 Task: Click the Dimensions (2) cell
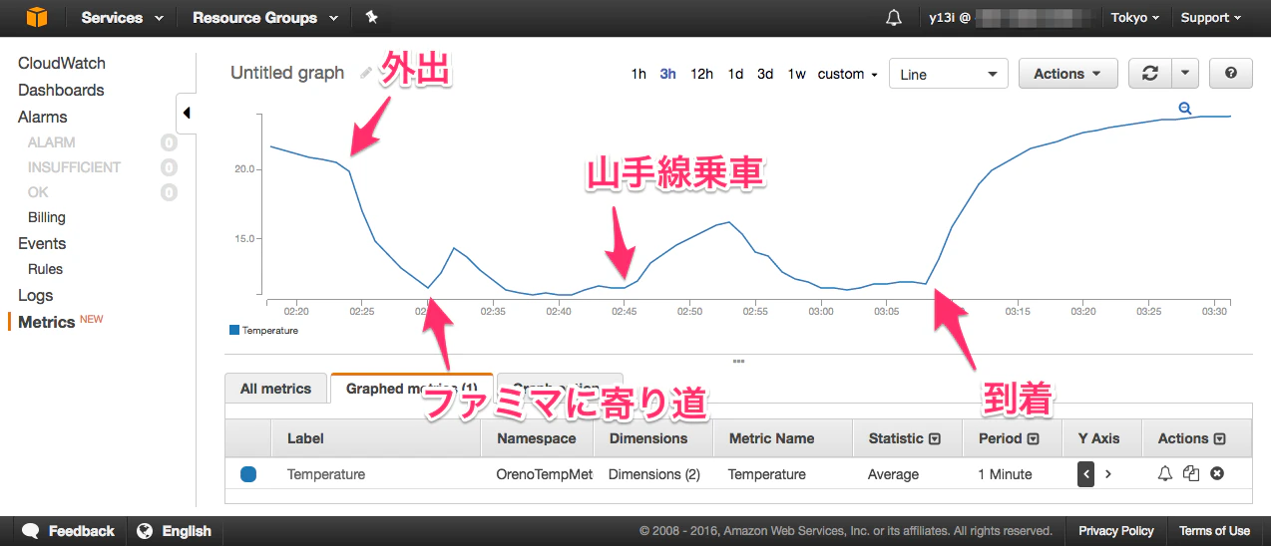click(x=654, y=474)
